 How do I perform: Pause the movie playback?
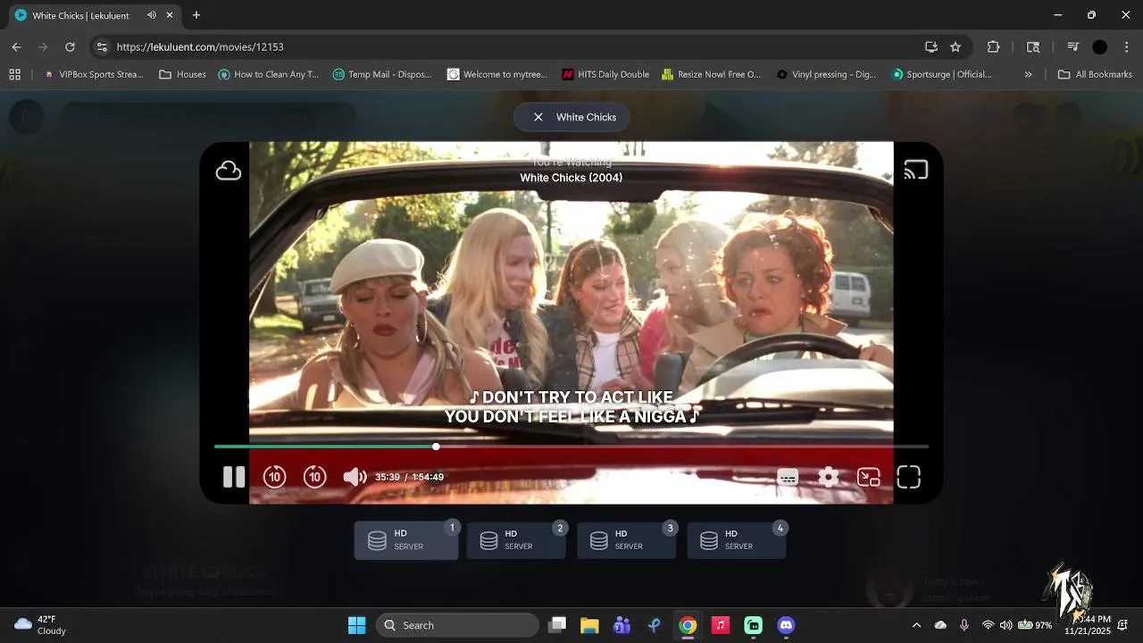pos(234,477)
